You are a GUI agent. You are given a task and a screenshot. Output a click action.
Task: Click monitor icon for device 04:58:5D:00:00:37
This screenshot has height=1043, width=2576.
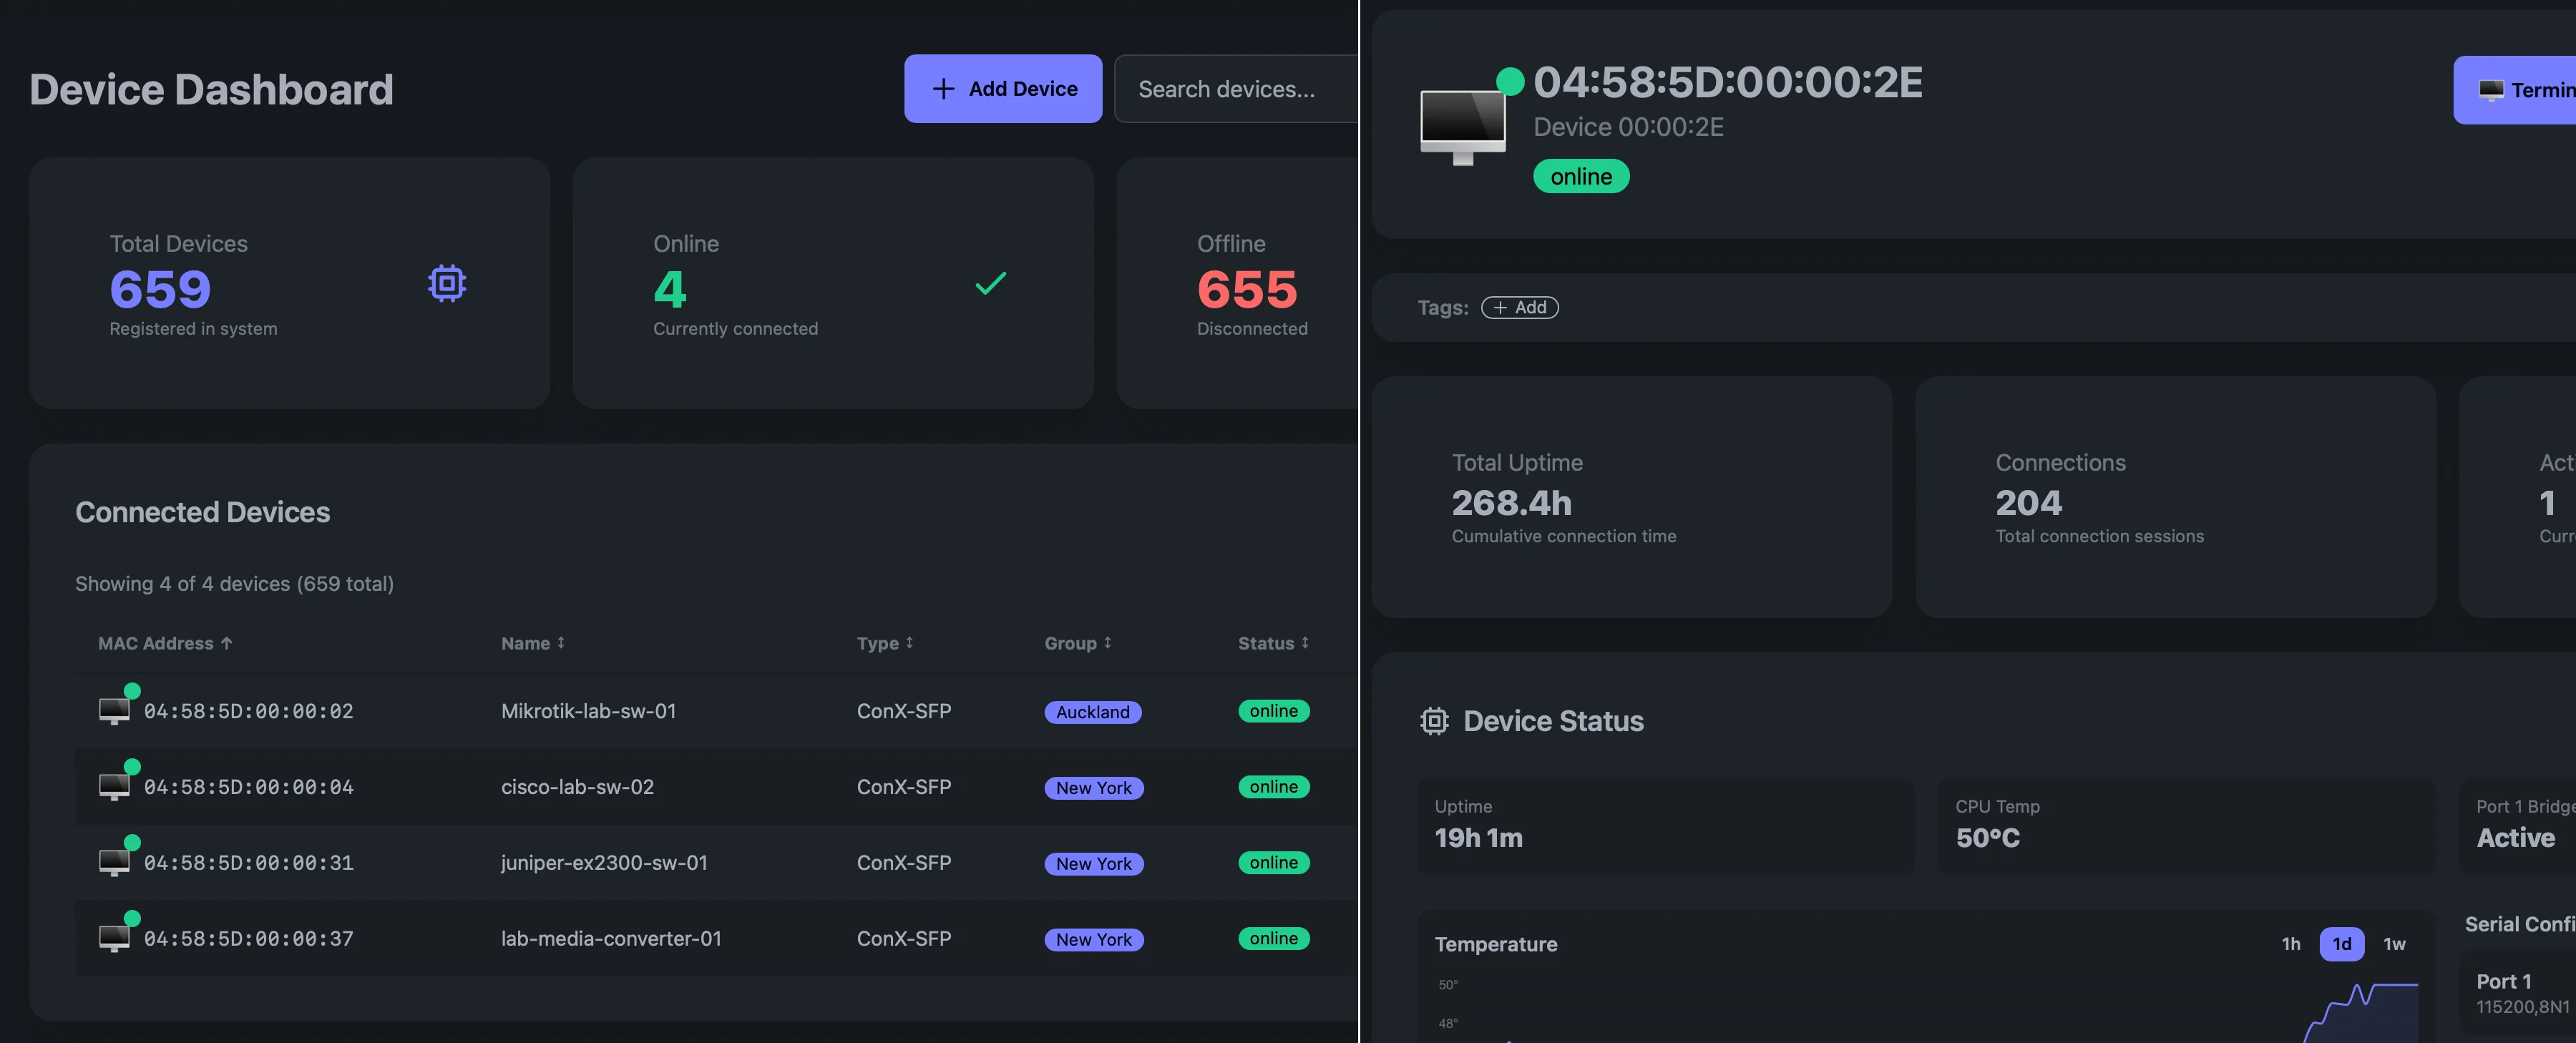[x=115, y=938]
